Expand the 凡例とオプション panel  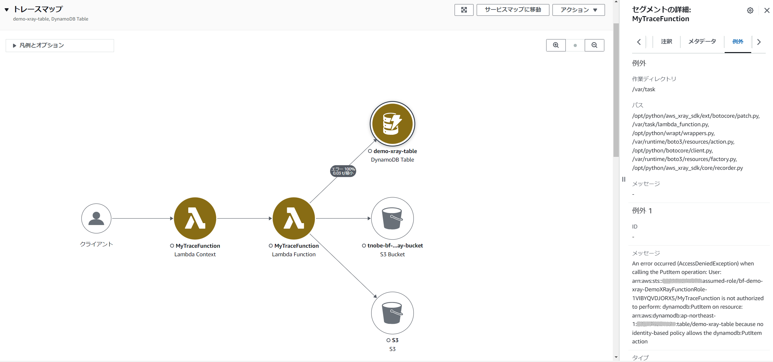[60, 45]
